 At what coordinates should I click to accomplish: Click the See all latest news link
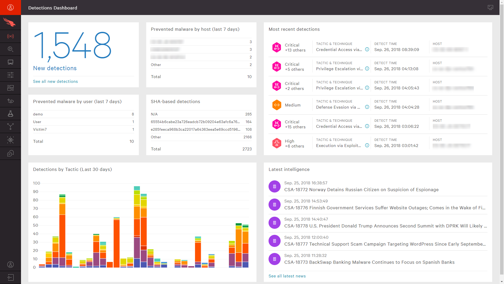pos(287,276)
